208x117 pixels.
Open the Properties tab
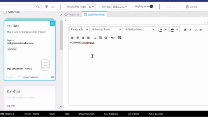[72, 14]
